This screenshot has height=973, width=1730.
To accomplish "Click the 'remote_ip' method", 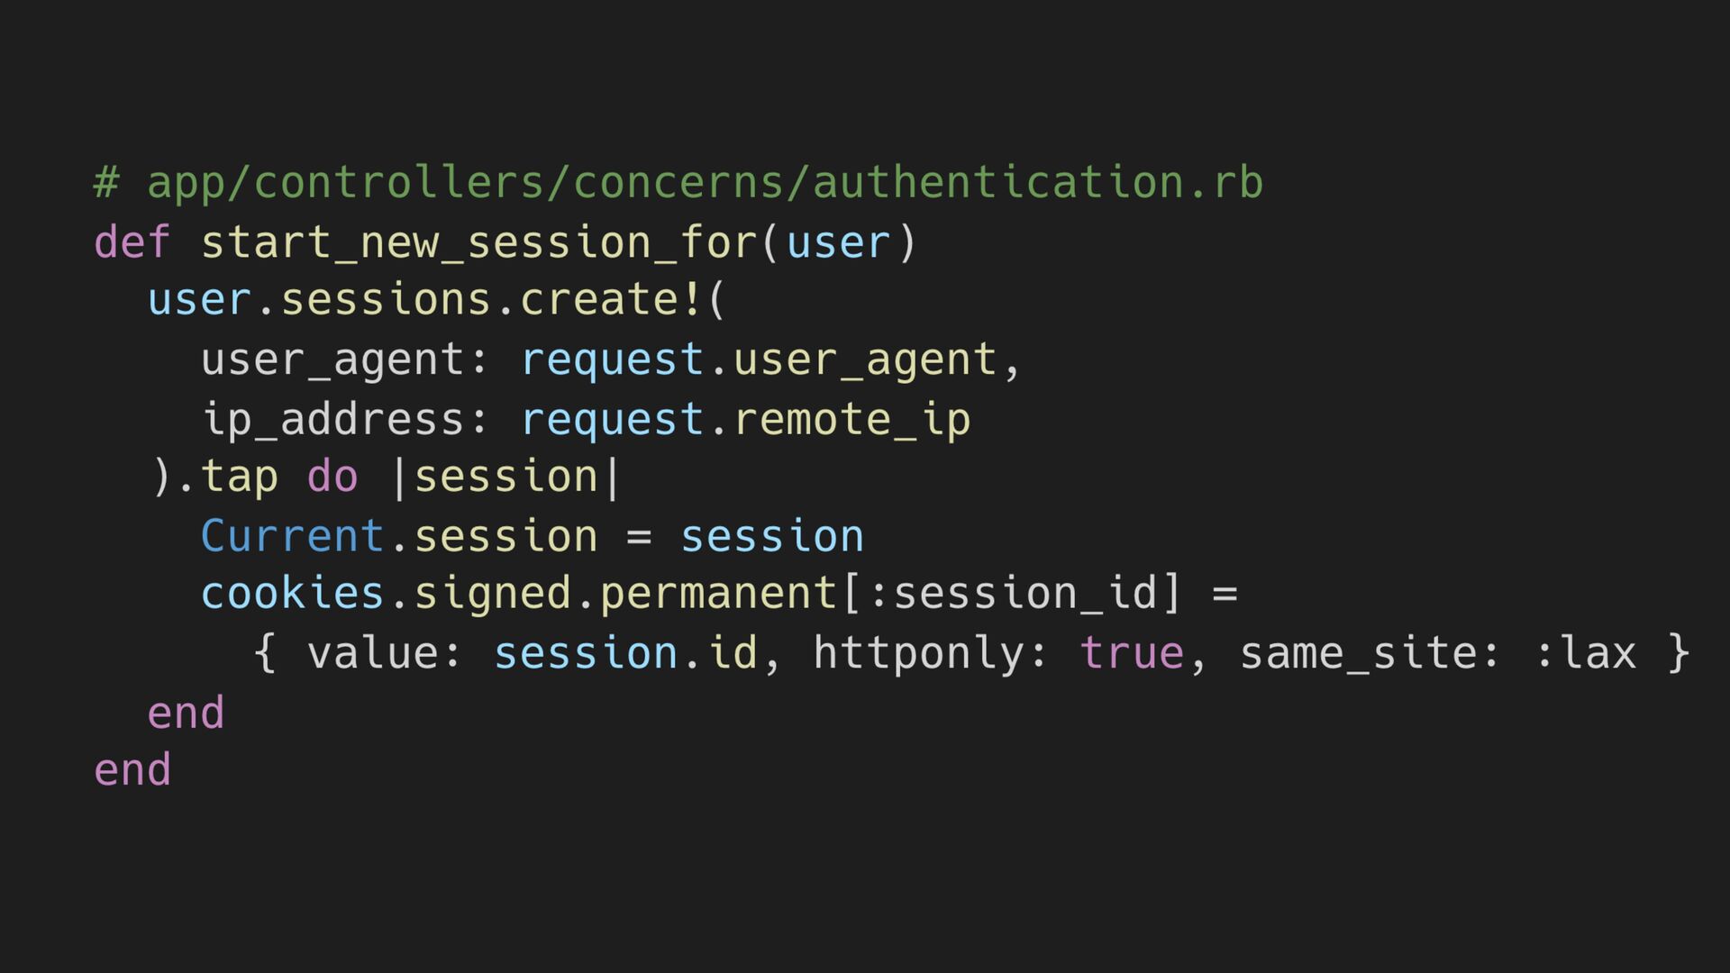I will pos(852,421).
